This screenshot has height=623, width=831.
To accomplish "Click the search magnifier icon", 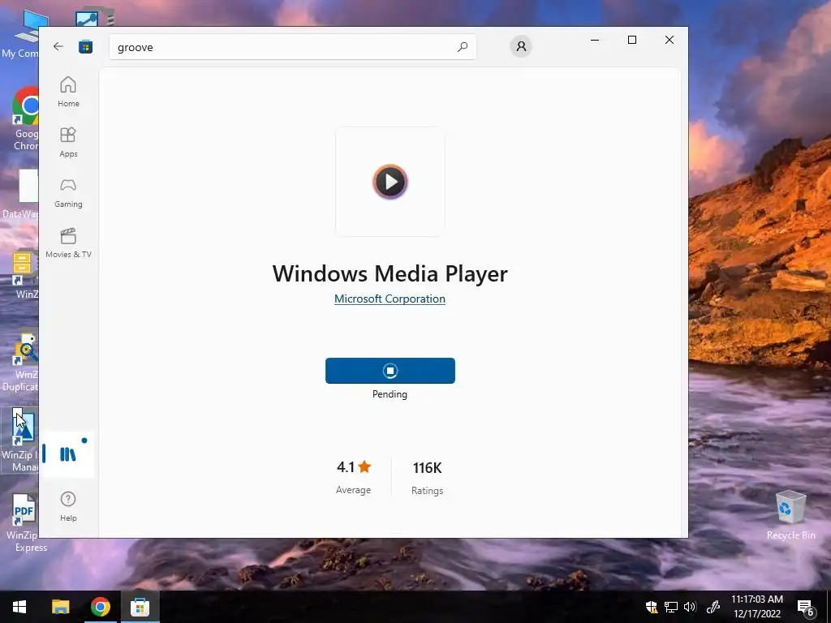I will pos(463,46).
